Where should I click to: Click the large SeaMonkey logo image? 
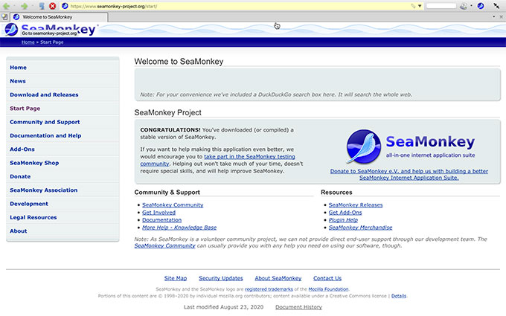click(411, 146)
